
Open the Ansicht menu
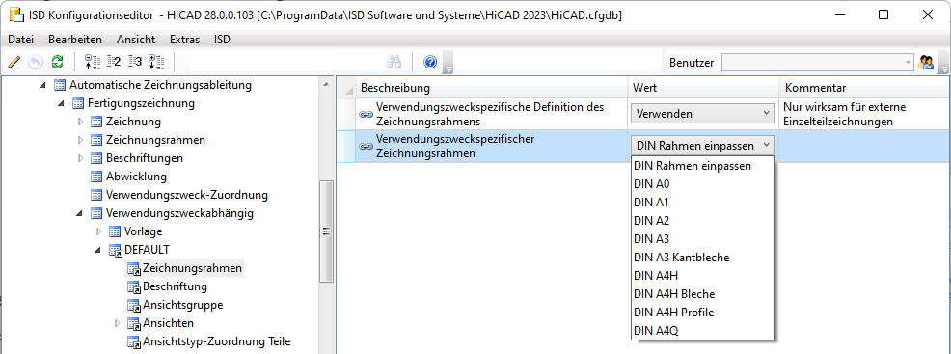(136, 40)
